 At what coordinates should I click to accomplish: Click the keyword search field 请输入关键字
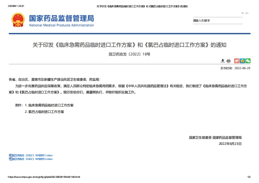(x=217, y=21)
